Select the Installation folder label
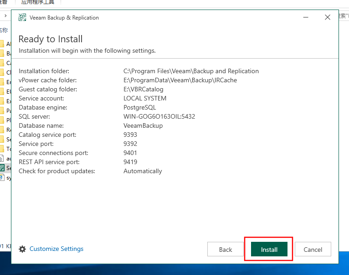Screen dimensions: 349x275 tap(44, 71)
